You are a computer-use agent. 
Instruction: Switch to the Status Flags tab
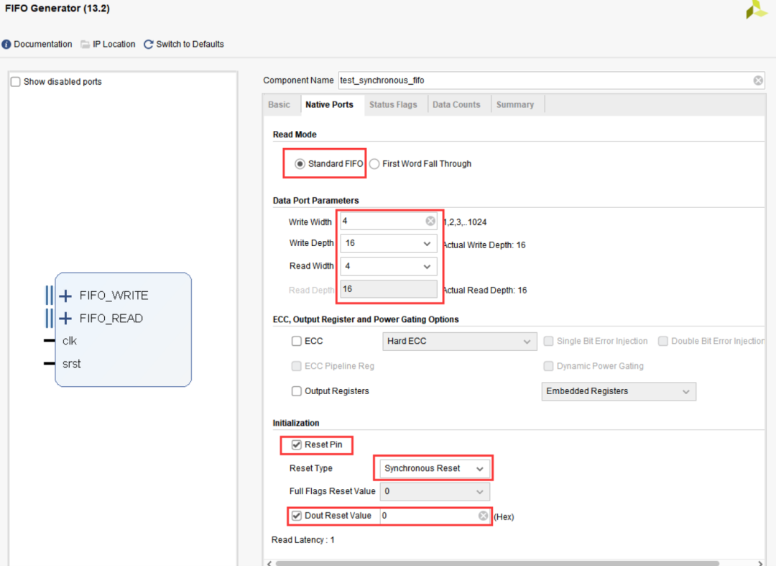coord(392,105)
